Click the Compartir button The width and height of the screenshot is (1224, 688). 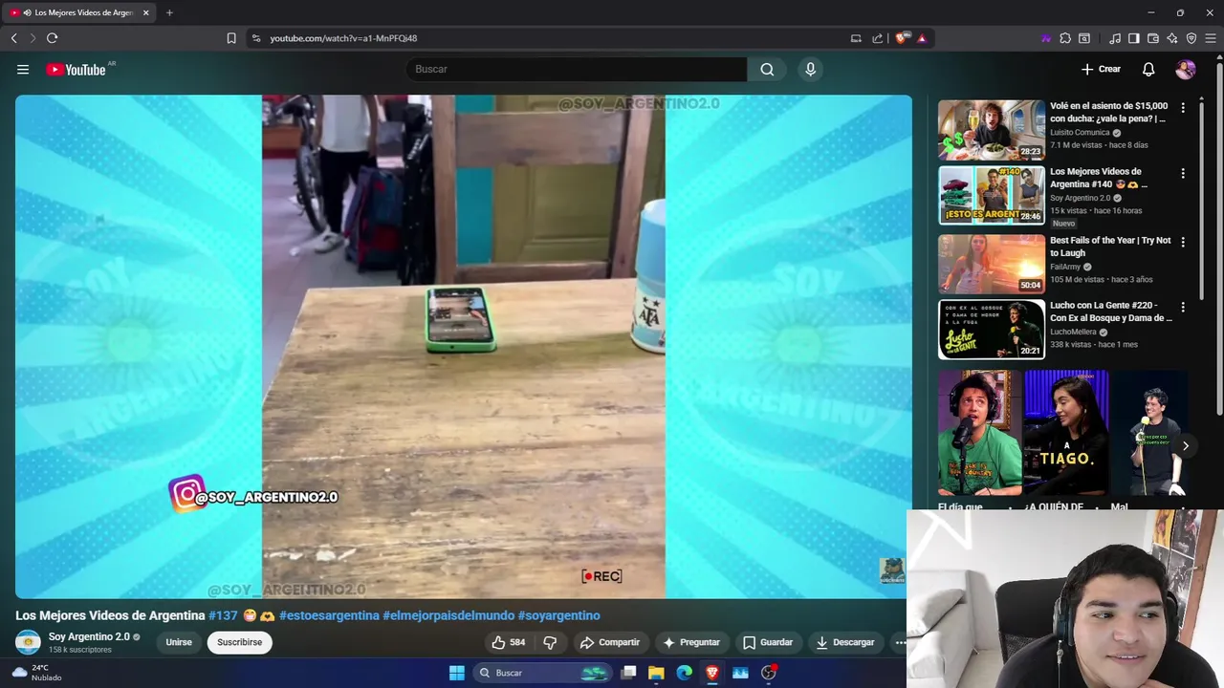click(x=610, y=642)
